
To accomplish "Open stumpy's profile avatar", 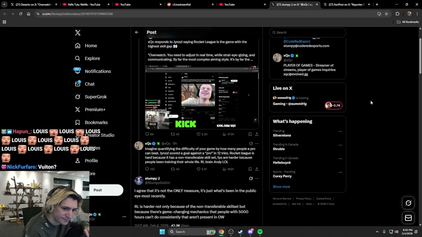I will (x=139, y=180).
